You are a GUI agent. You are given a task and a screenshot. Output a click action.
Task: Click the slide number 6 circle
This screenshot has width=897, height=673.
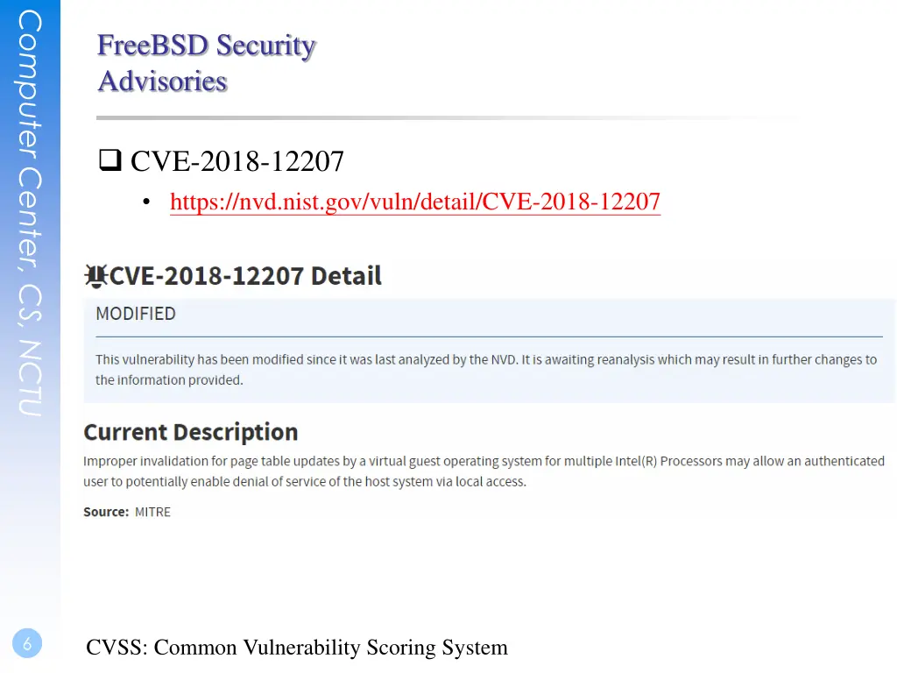[27, 643]
